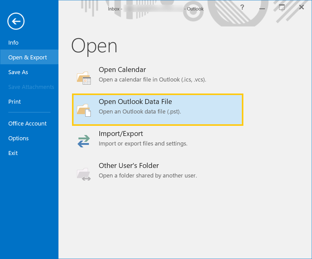Click the Other User's Folder title
Screen dimensions: 312x259
tap(129, 165)
